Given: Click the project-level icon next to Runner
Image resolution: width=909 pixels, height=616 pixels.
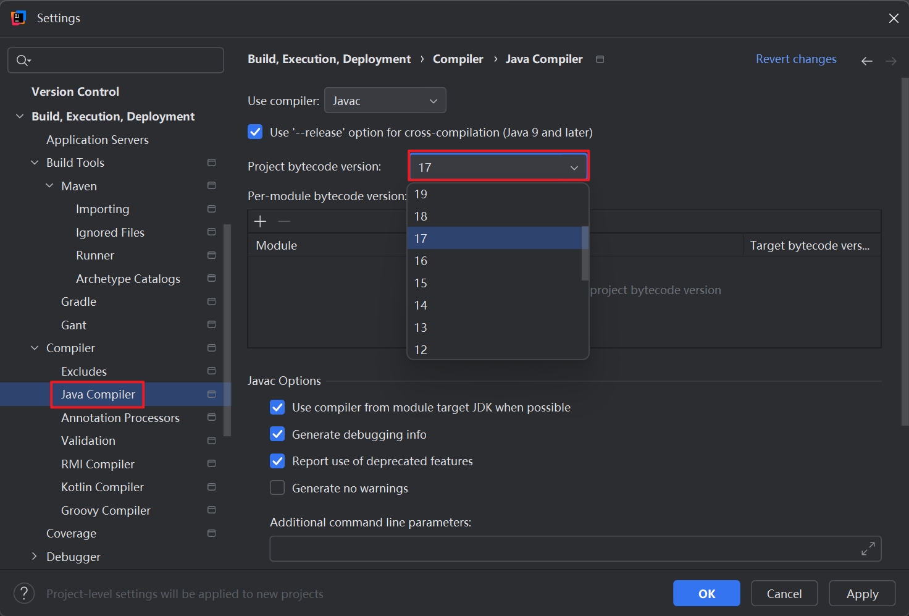Looking at the screenshot, I should click(x=212, y=255).
